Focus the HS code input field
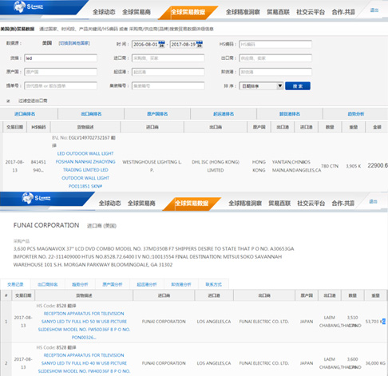The width and height of the screenshot is (388, 376). (x=275, y=44)
